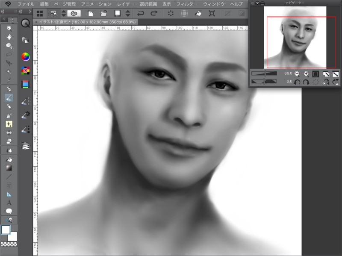Open the Tool Property palette icon
The width and height of the screenshot is (342, 256).
tap(26, 115)
